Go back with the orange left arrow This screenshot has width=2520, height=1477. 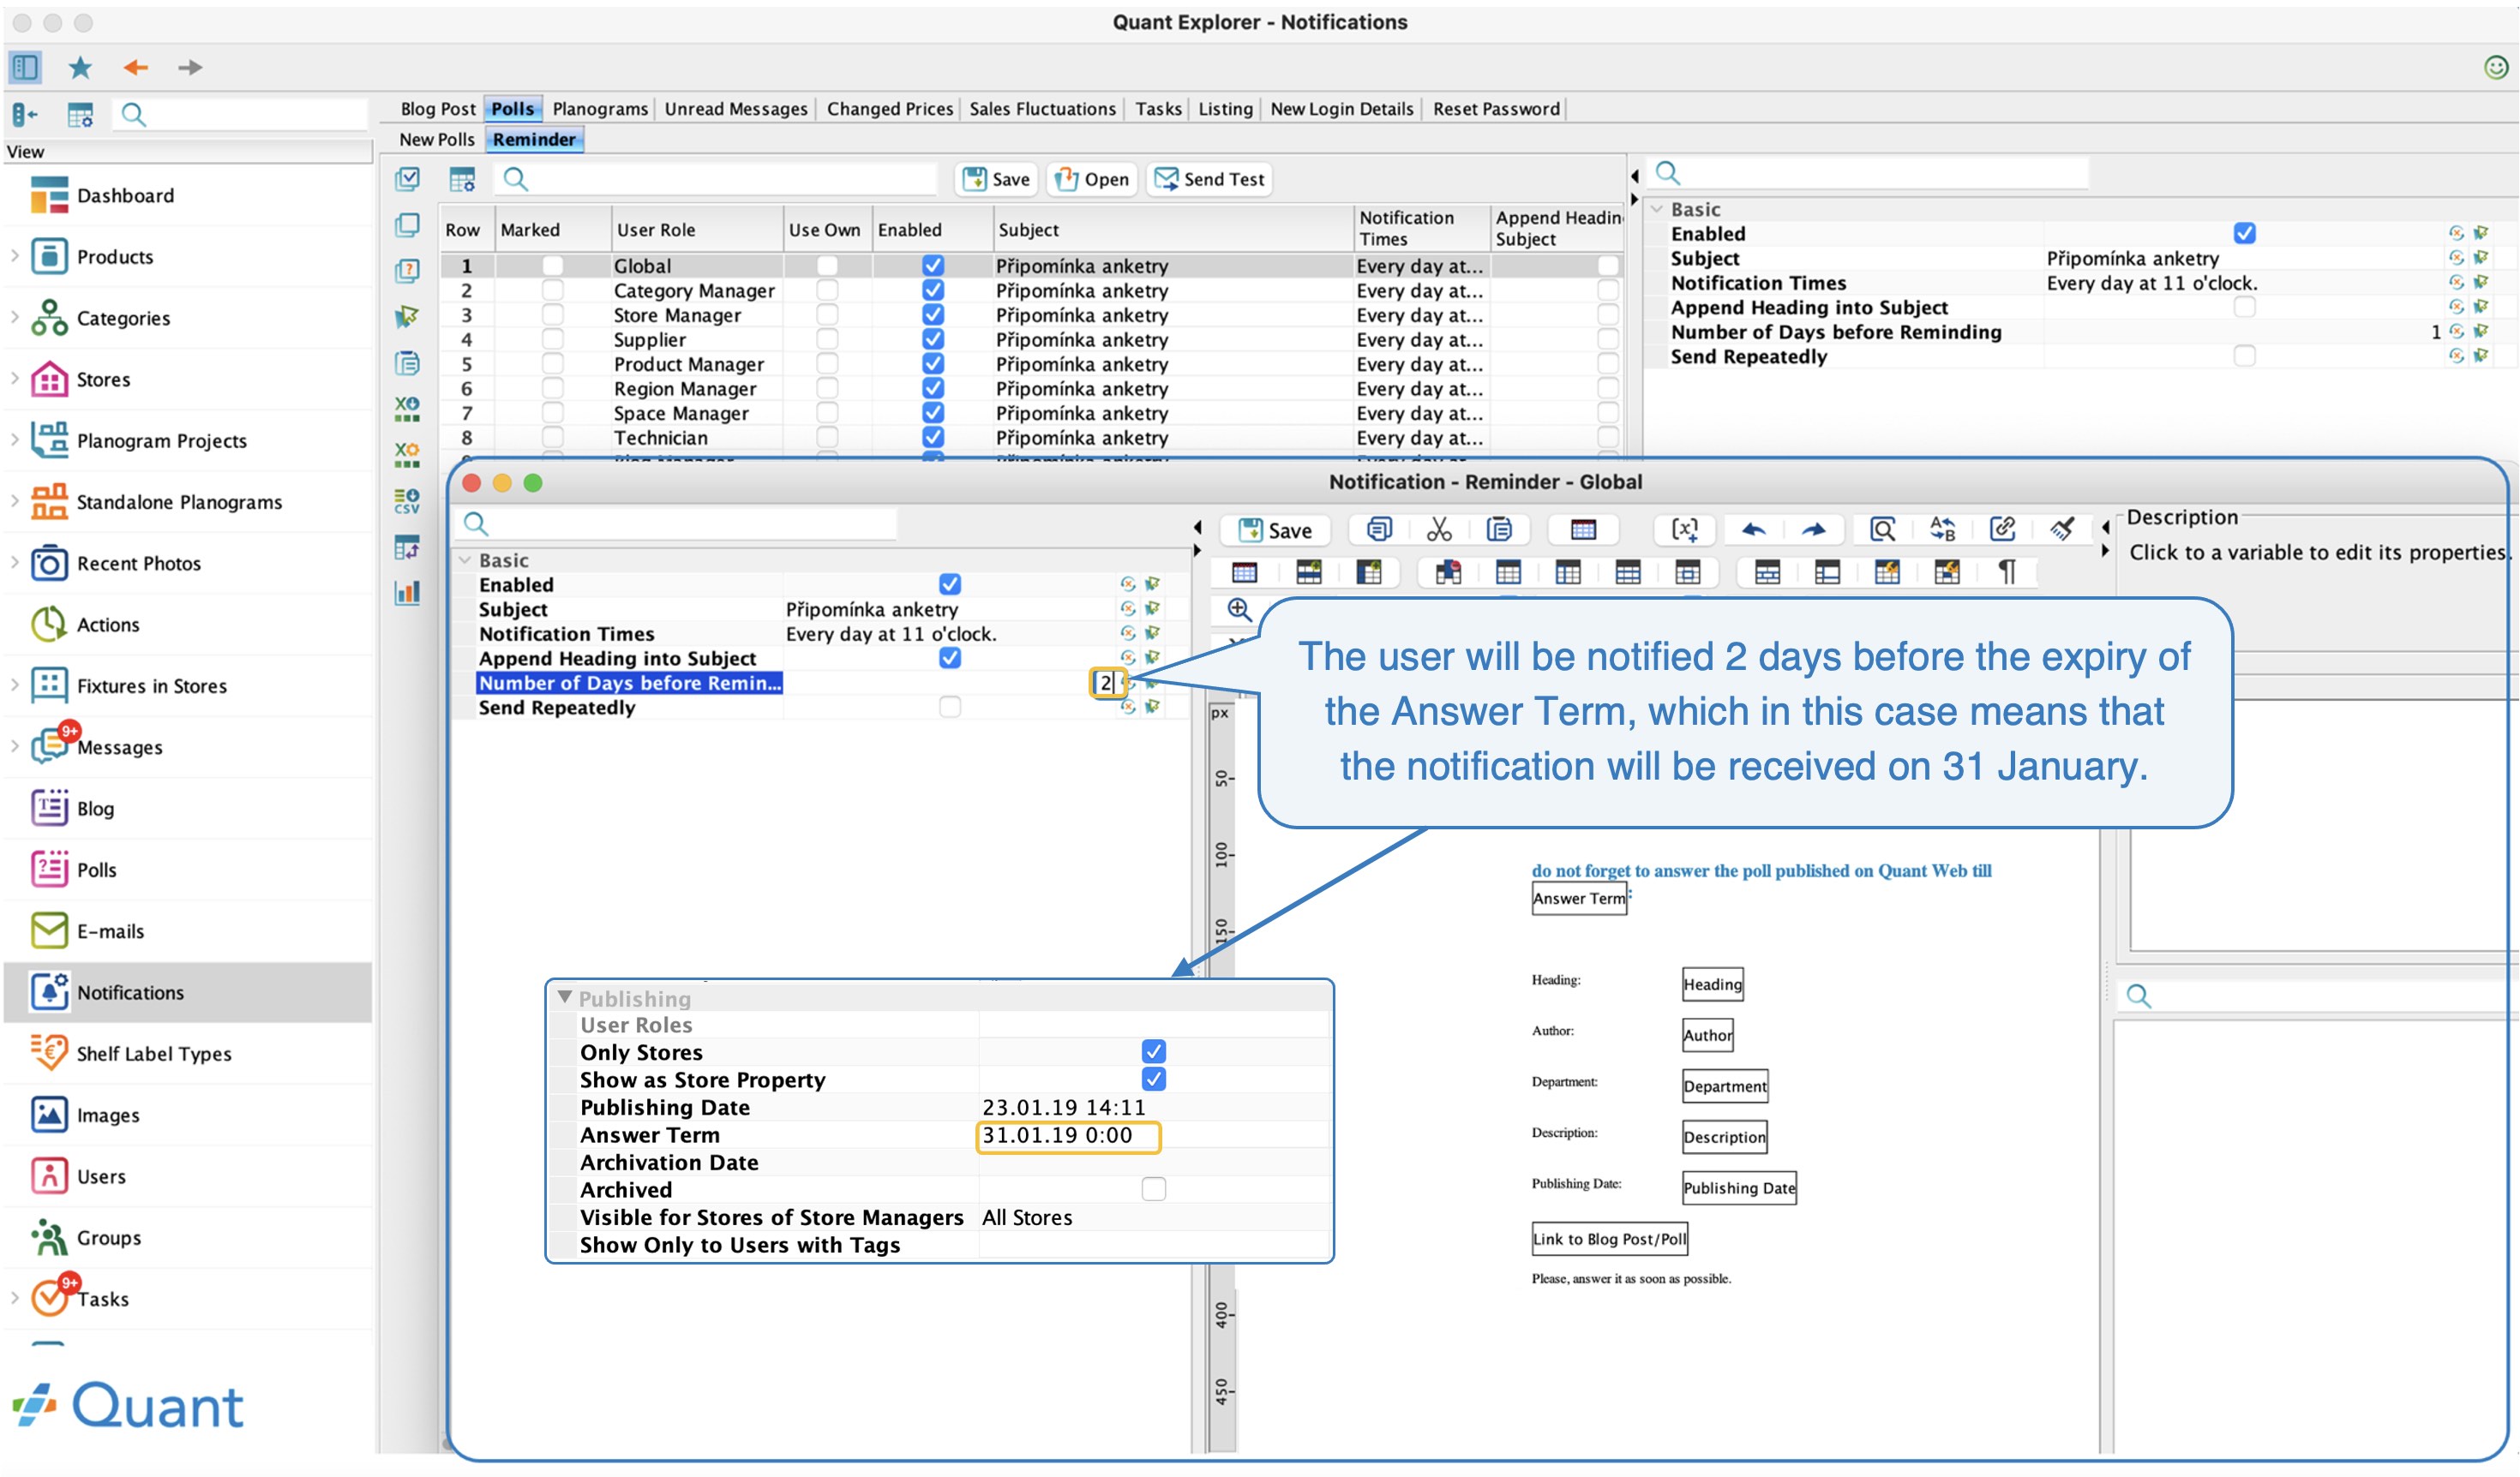click(x=136, y=67)
